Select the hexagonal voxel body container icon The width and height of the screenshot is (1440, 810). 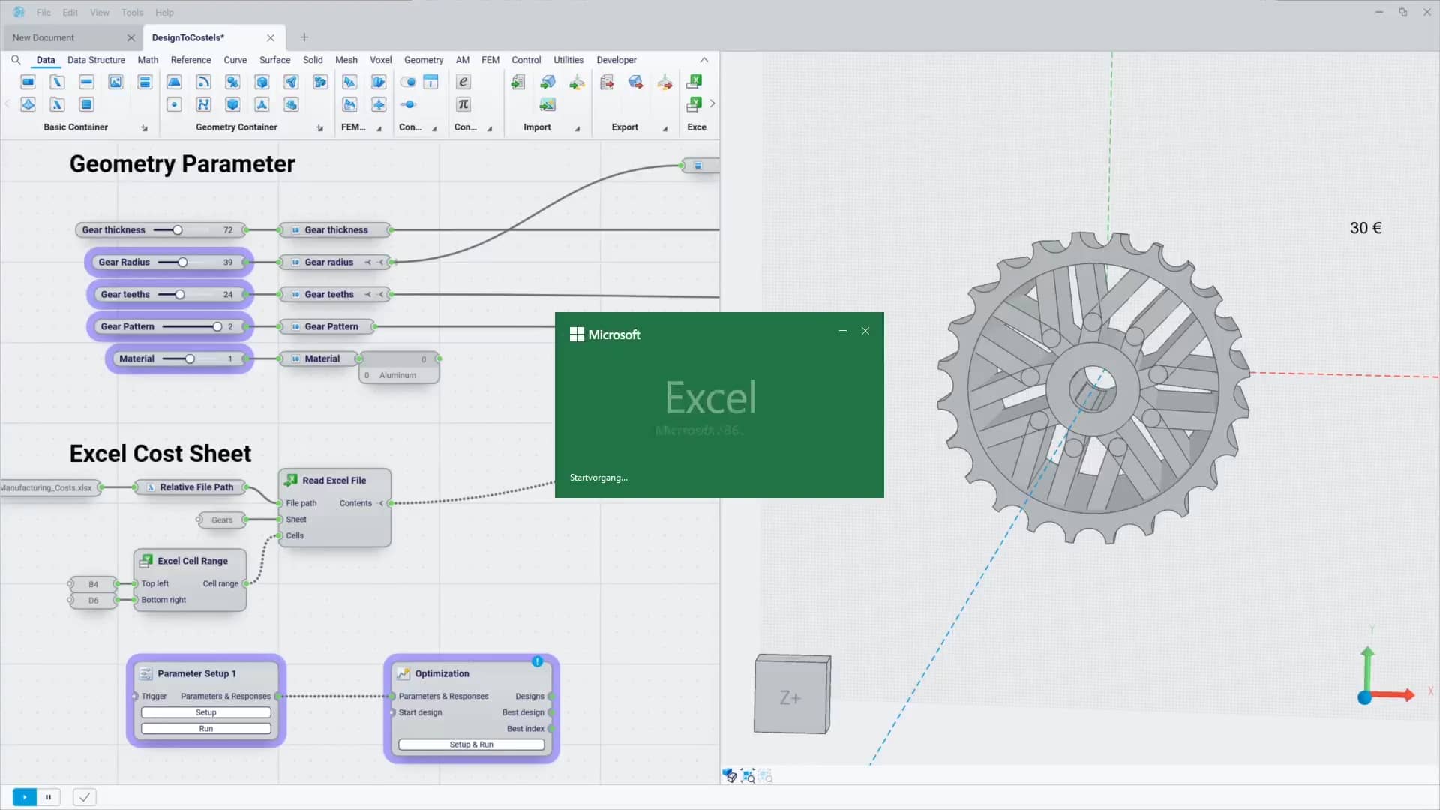(x=262, y=82)
